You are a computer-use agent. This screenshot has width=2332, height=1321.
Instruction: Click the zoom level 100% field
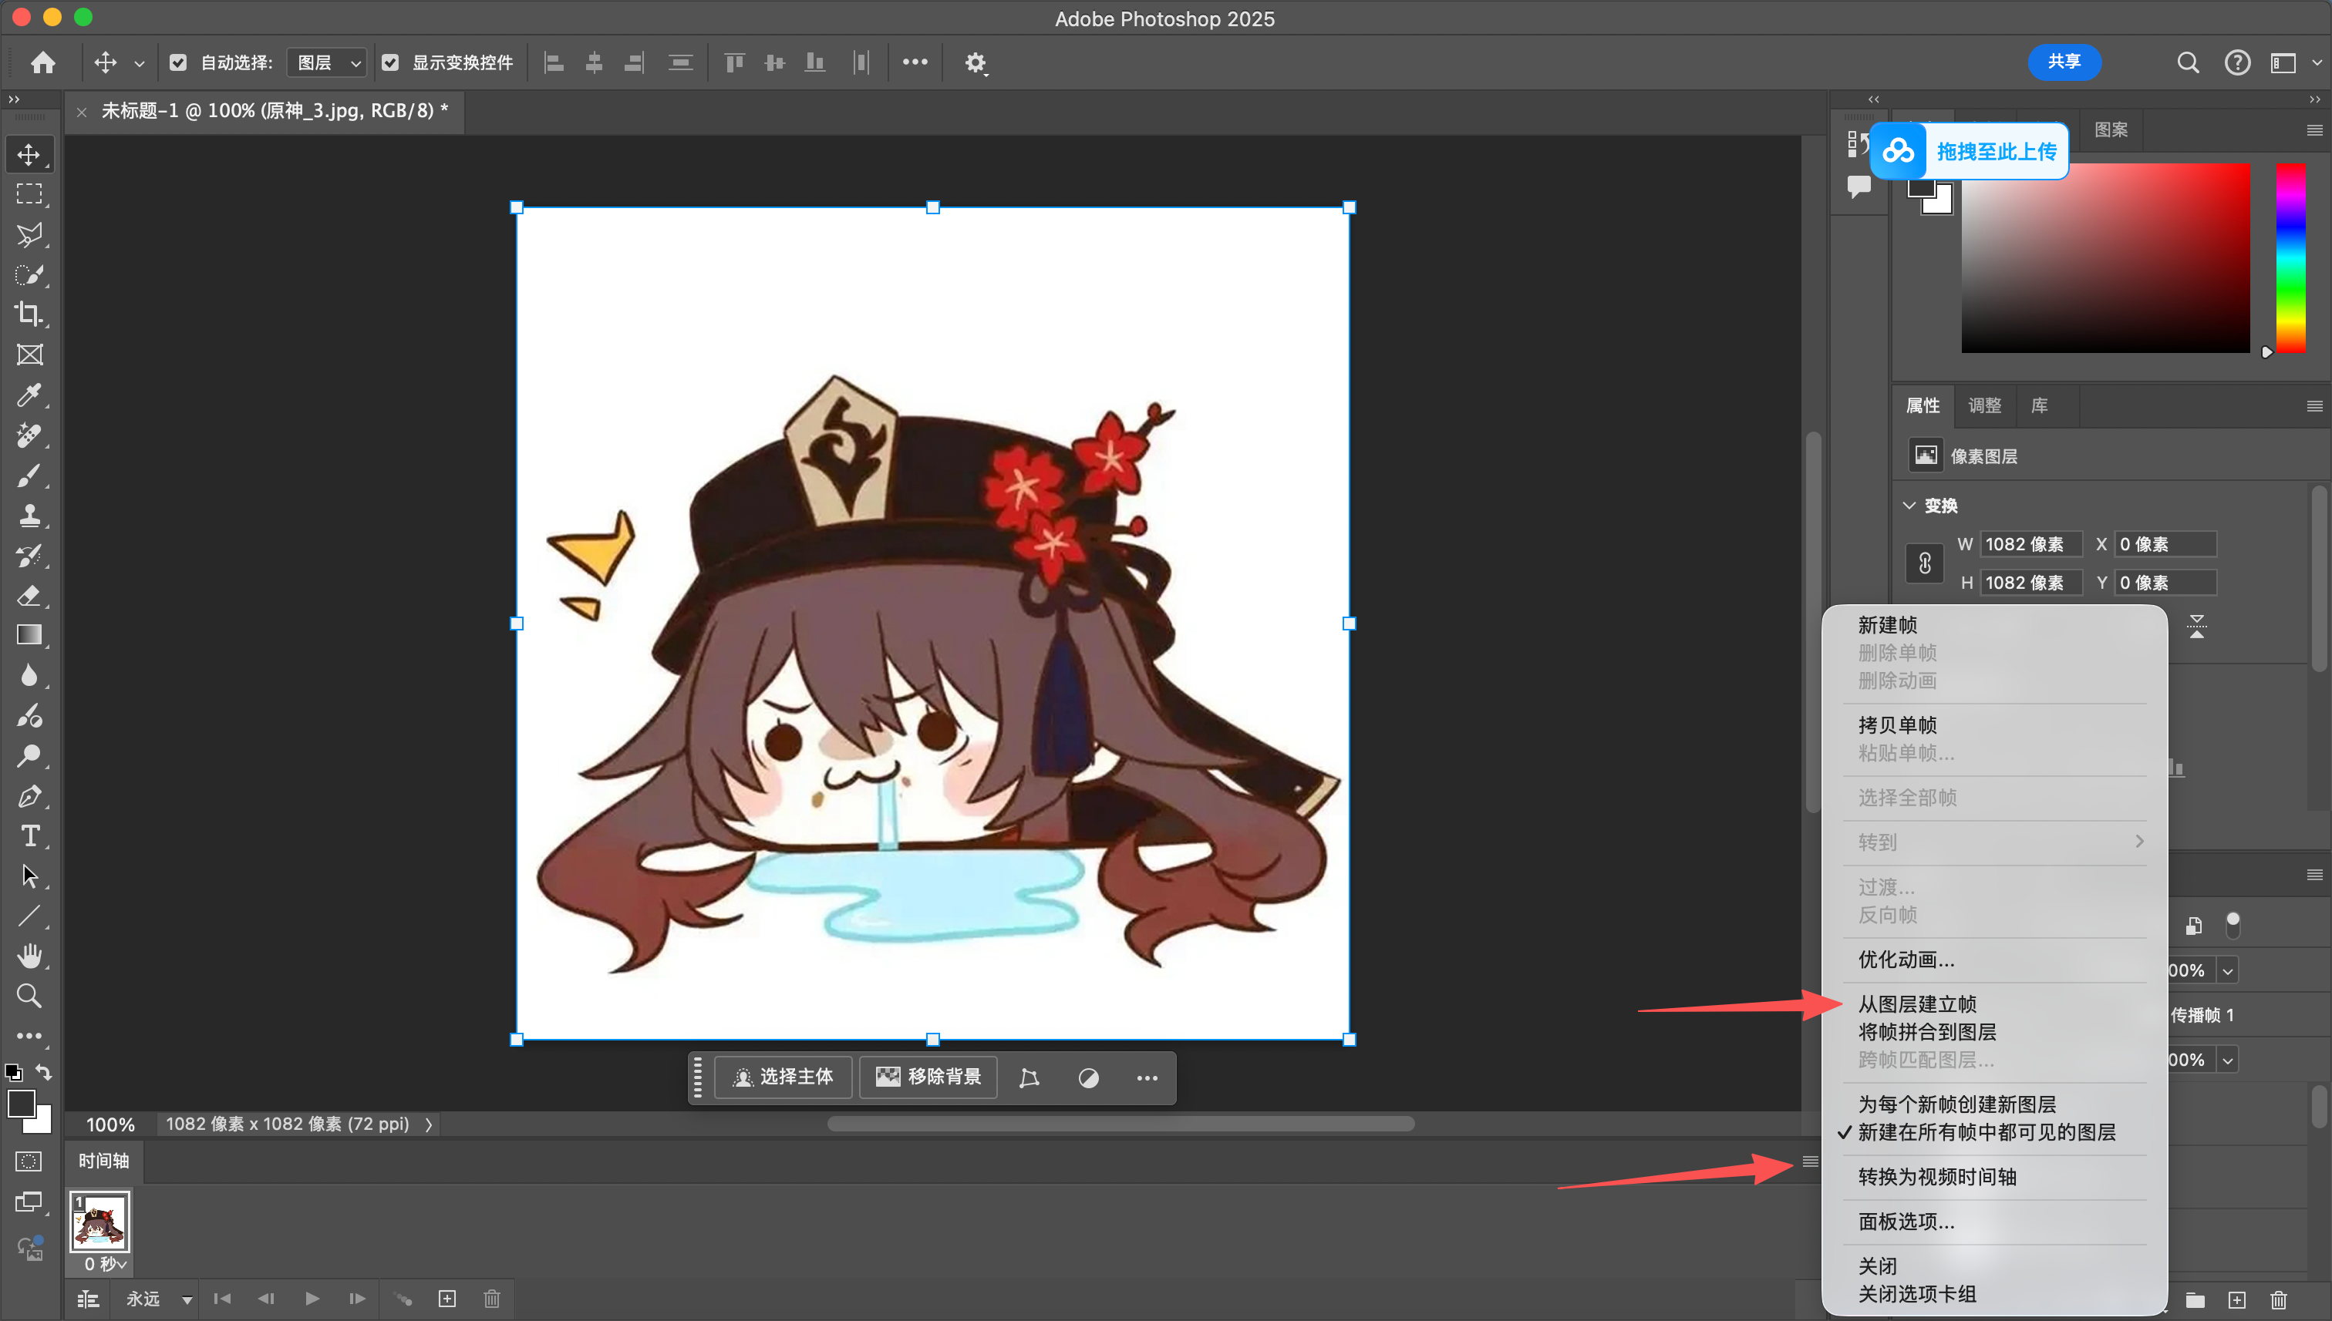tap(110, 1125)
